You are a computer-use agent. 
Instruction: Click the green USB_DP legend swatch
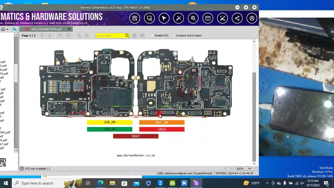pyautogui.click(x=110, y=129)
